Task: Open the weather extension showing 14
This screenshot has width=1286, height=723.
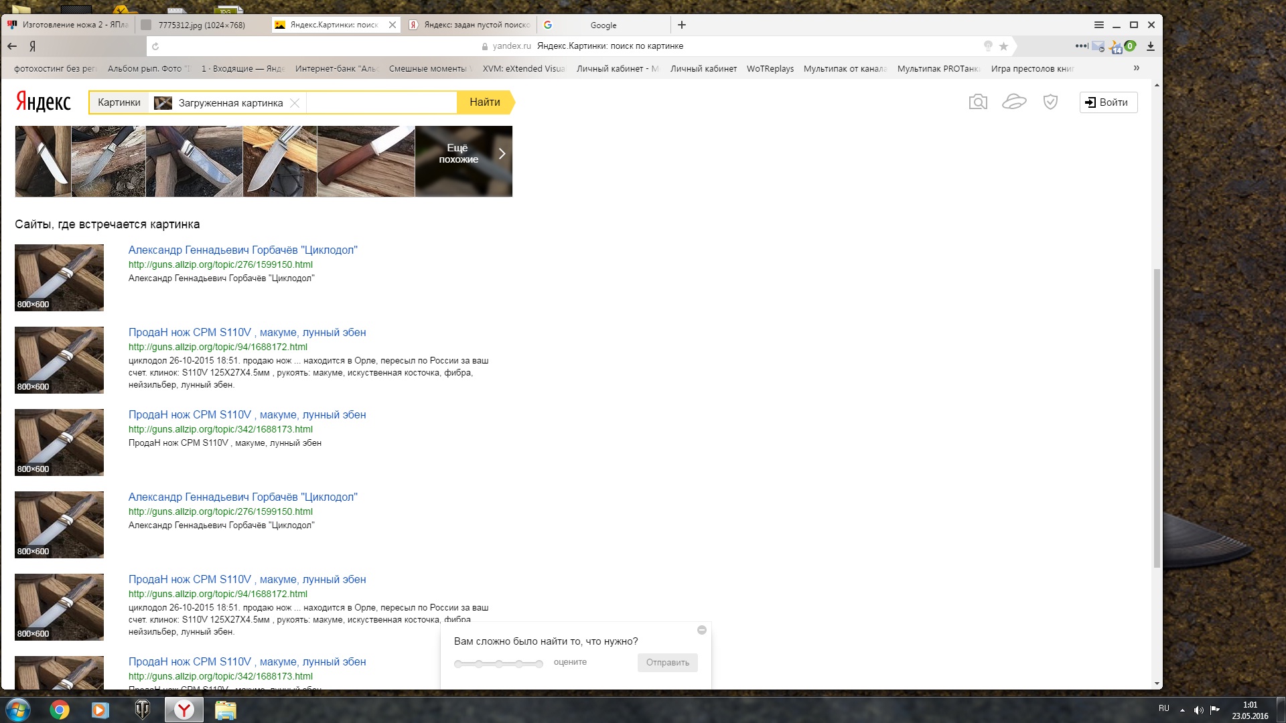Action: (1115, 47)
